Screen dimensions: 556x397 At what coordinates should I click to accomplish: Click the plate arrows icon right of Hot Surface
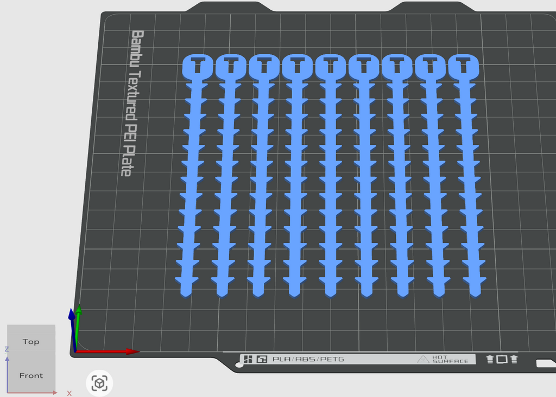pyautogui.click(x=502, y=359)
